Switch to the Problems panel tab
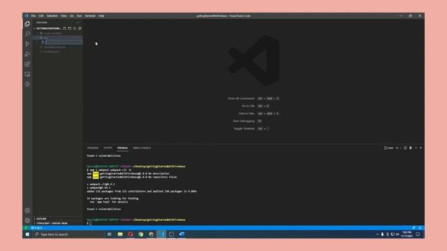 tap(93, 148)
